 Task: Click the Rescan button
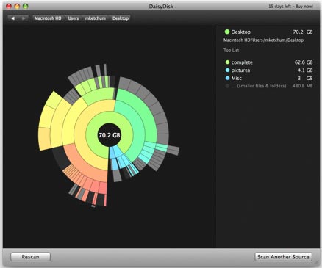pyautogui.click(x=30, y=257)
